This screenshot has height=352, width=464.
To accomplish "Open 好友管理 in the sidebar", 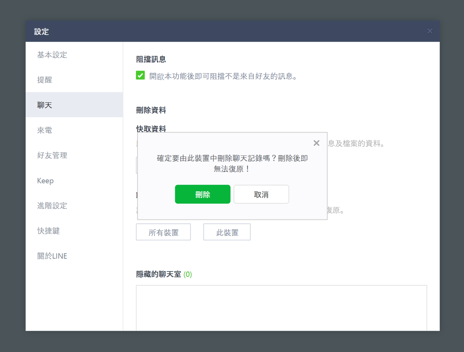I will pos(74,155).
